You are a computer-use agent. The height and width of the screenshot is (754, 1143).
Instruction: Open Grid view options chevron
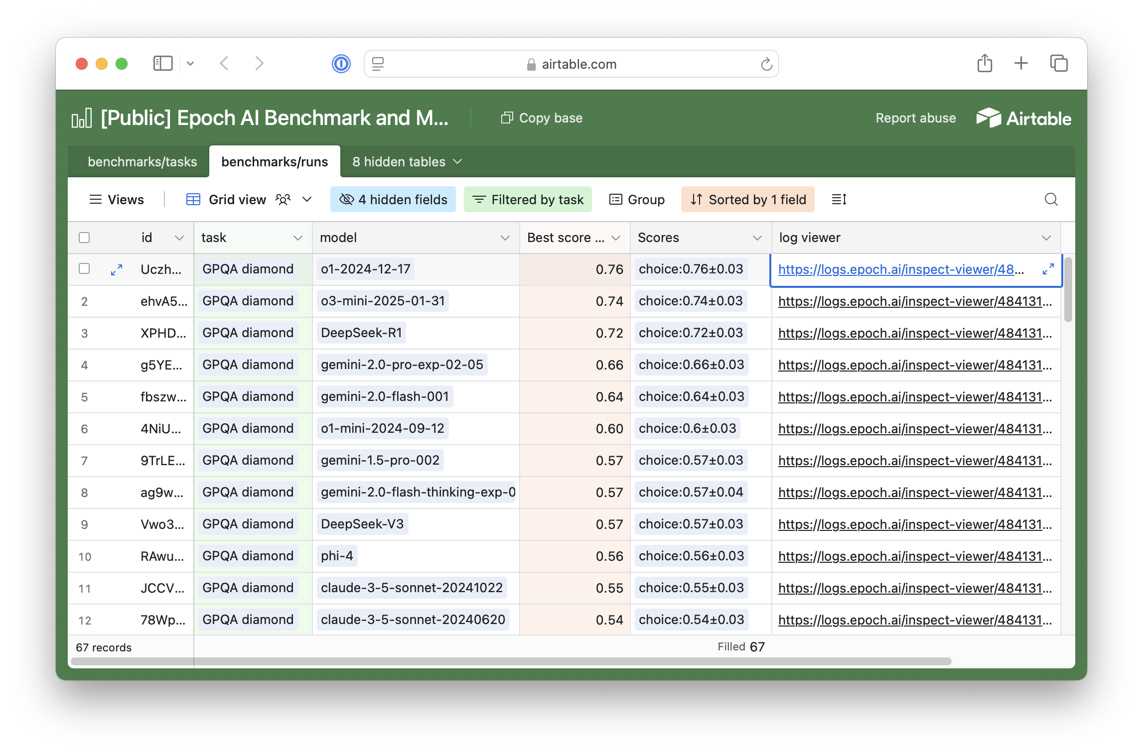307,199
